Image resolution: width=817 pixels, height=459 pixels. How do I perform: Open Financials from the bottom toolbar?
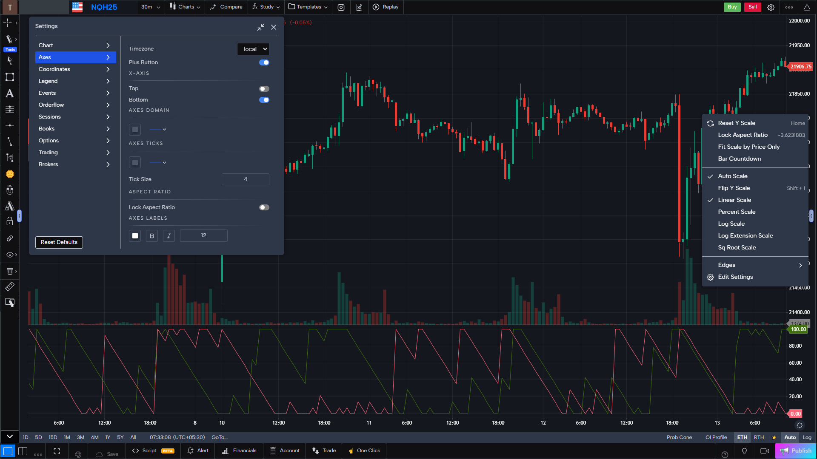pos(238,450)
